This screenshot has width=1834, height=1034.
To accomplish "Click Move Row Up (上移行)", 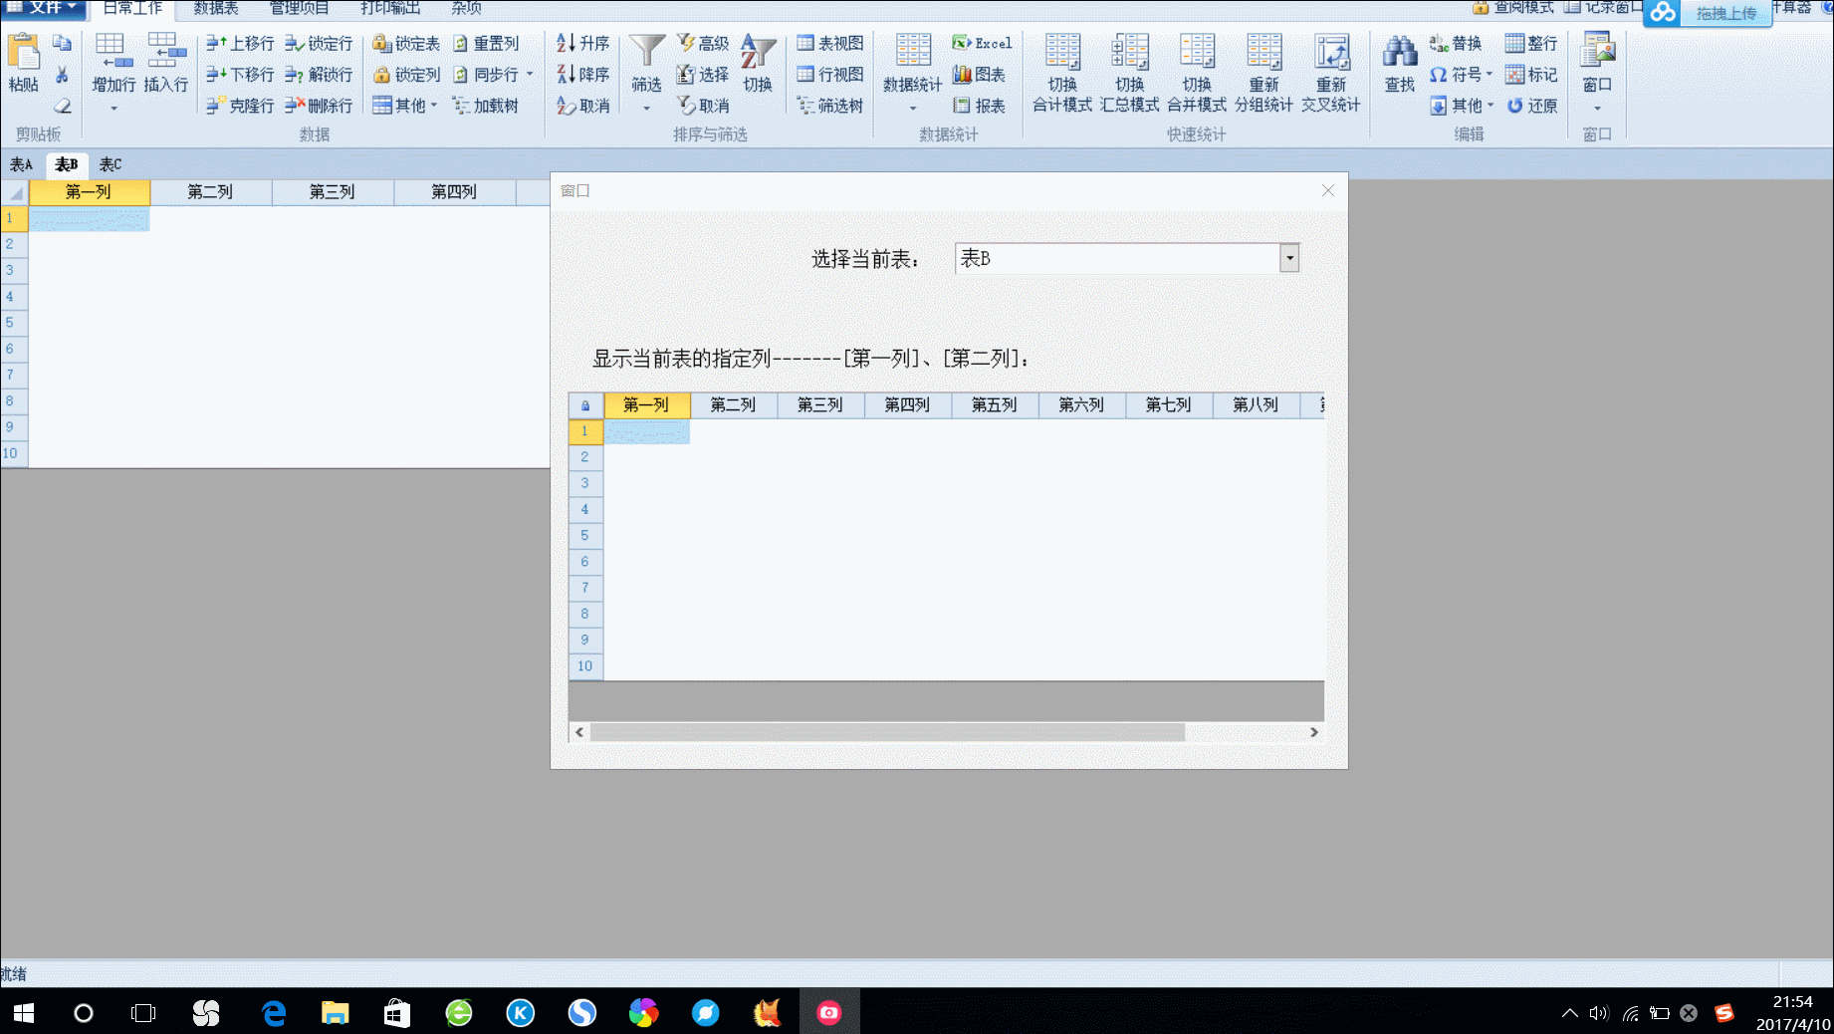I will (240, 43).
